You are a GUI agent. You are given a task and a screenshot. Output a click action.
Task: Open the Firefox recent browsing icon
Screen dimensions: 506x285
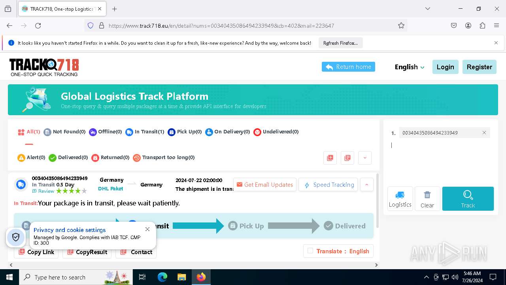8,9
